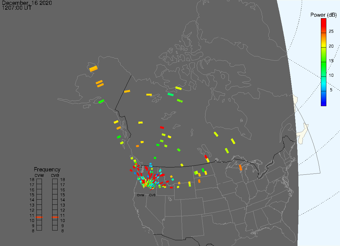Image resolution: width=340 pixels, height=246 pixels.
Task: Click the orange echo over Lake Michigan area
Action: tap(240, 167)
